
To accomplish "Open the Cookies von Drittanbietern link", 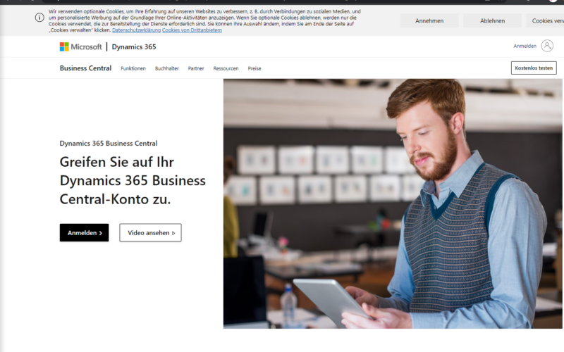I will click(x=192, y=30).
